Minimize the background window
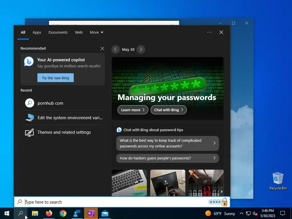Screen dimensions: 292x219 point(220,23)
